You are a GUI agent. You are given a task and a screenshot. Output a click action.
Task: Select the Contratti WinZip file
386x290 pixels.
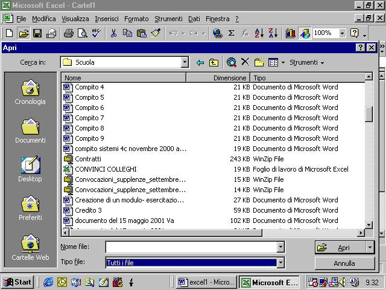88,159
